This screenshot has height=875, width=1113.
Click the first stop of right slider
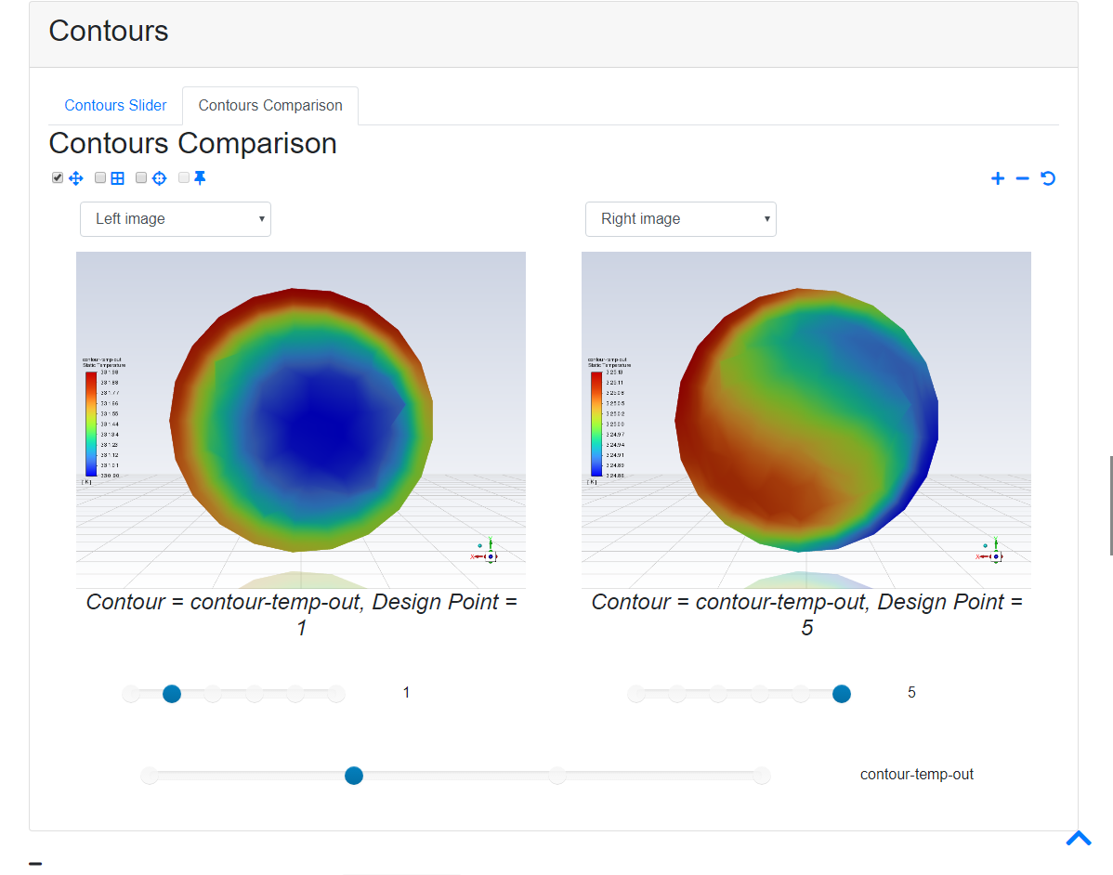636,694
